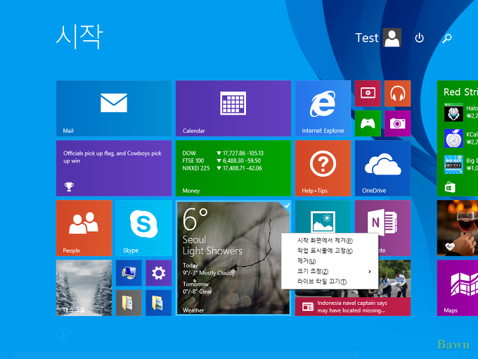
Task: Open the This PC computer tile
Action: [x=129, y=273]
